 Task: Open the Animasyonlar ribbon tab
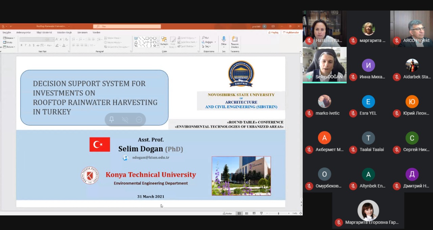23,32
